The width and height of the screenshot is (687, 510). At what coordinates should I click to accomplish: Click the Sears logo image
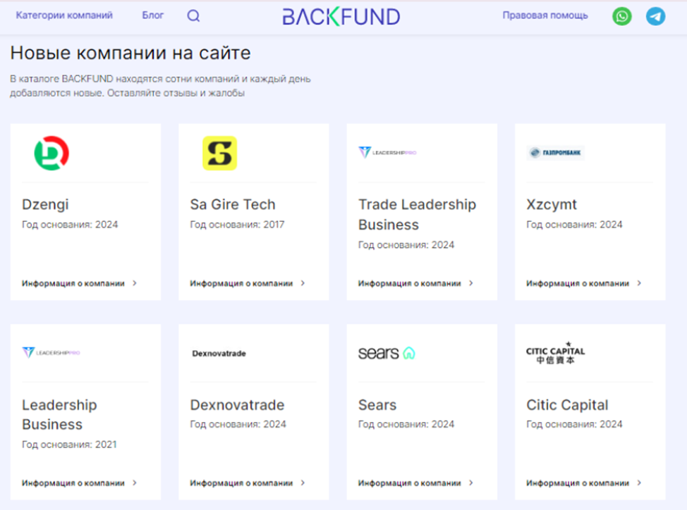pos(387,352)
